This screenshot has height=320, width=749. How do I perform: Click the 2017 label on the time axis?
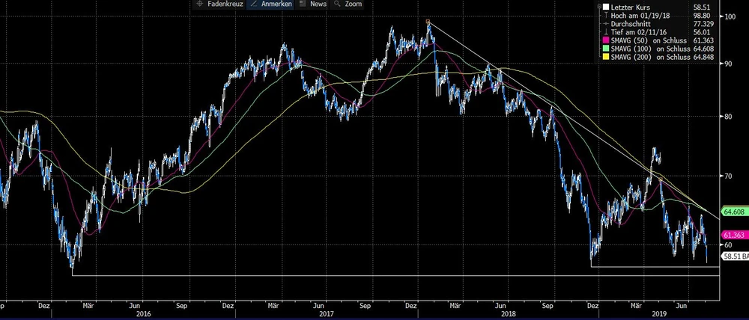pos(325,314)
